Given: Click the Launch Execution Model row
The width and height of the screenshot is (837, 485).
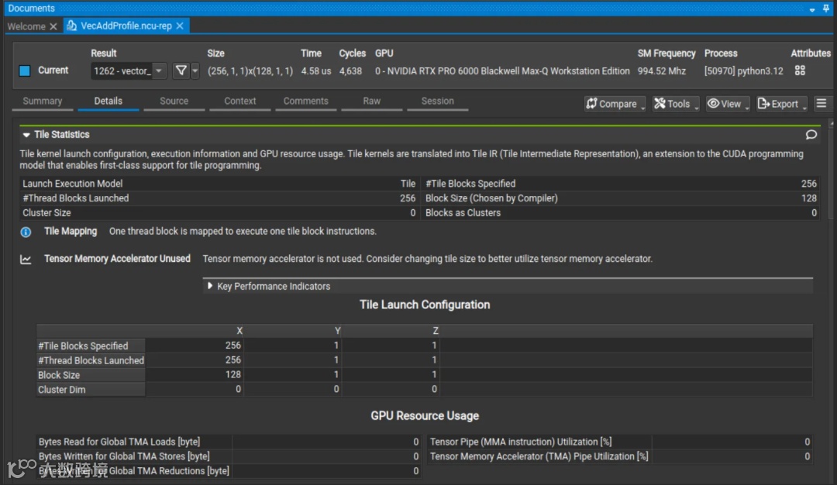Looking at the screenshot, I should point(219,184).
